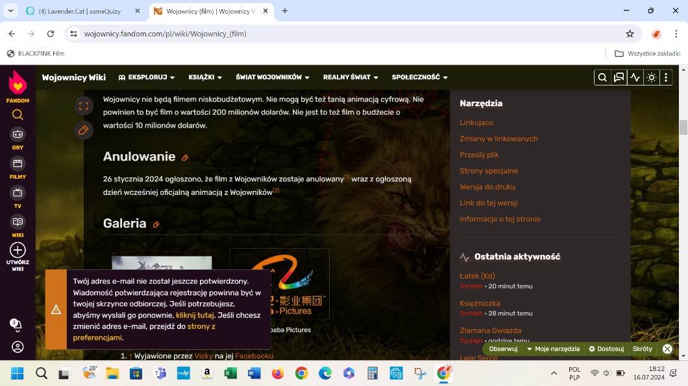Open the Filmy sidebar icon
Viewport: 688px width, 386px height.
coord(18,164)
